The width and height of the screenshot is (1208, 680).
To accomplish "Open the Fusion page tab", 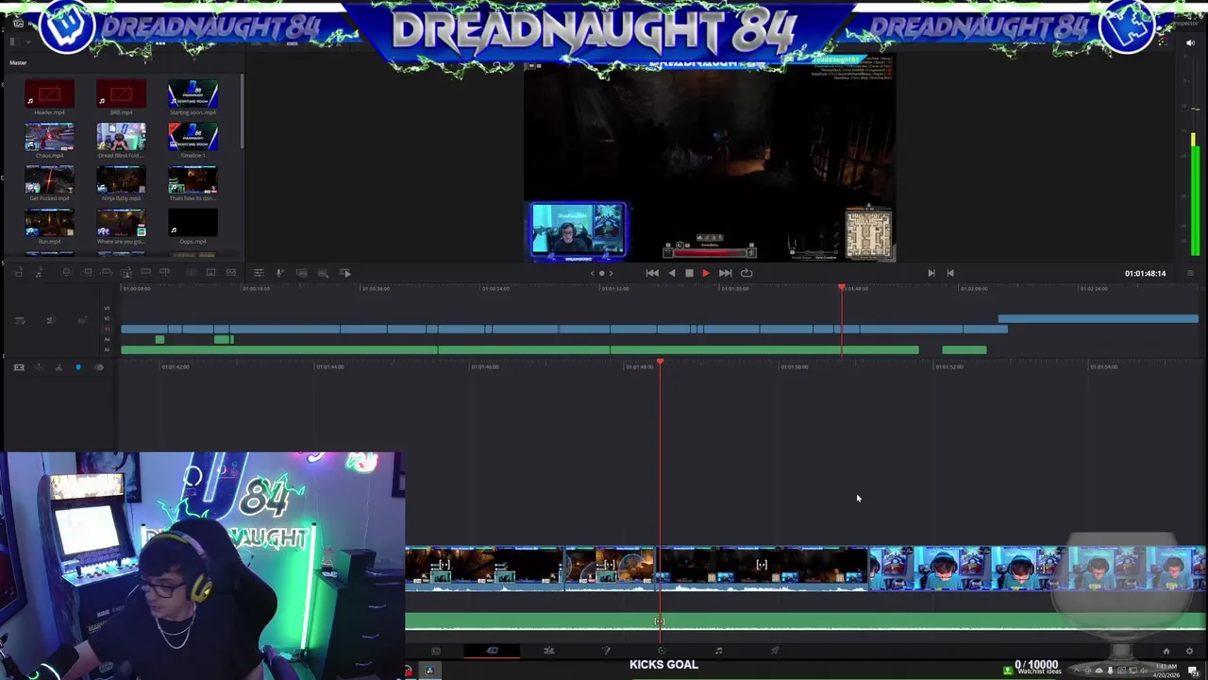I will pos(606,651).
